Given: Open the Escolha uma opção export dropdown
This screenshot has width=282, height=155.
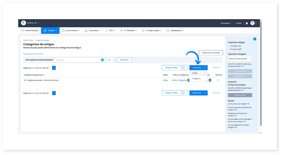Looking at the screenshot, I should tap(240, 59).
